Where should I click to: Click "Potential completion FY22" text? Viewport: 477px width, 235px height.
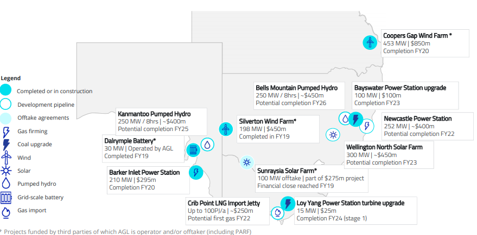tap(419, 134)
